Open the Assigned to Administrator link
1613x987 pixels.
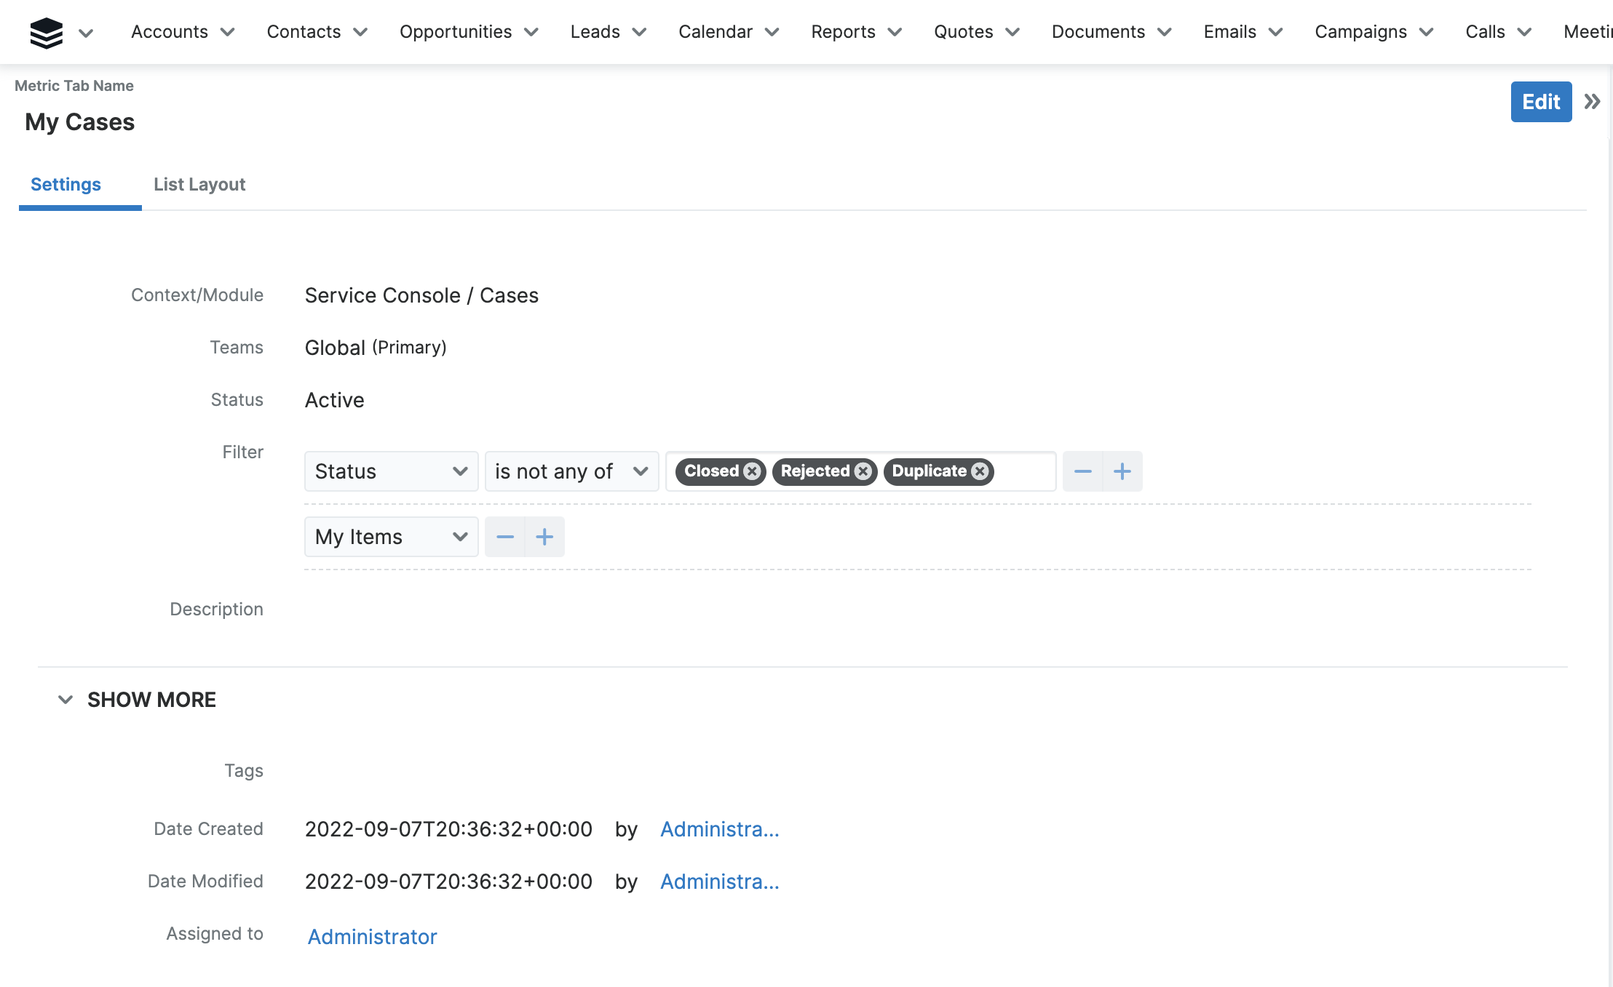pos(372,937)
